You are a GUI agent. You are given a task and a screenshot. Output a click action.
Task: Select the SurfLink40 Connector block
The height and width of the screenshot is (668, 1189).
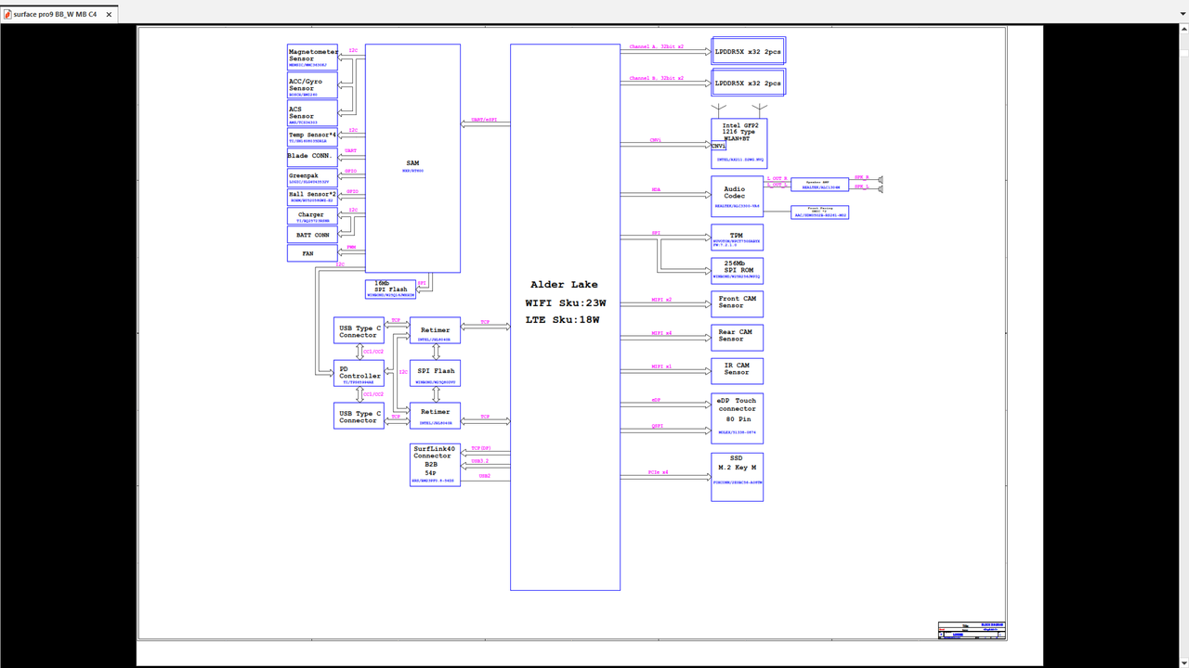pyautogui.click(x=435, y=464)
